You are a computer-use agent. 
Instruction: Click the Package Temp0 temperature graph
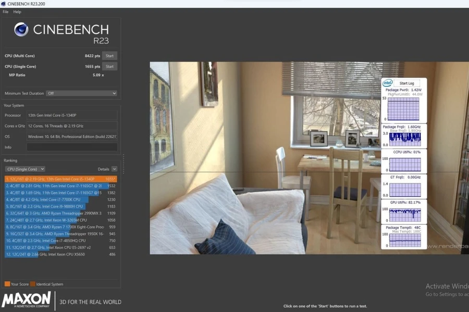(405, 240)
